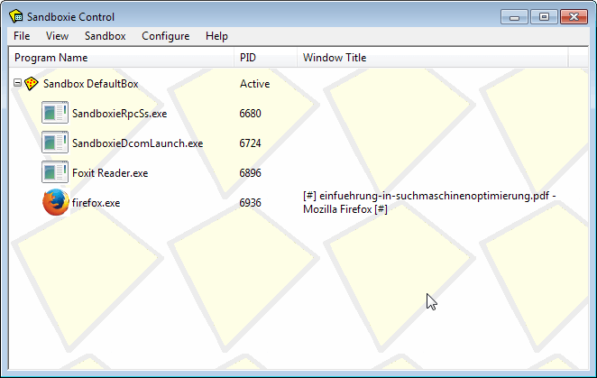Click PID value 6680
This screenshot has height=378, width=597.
click(x=250, y=114)
